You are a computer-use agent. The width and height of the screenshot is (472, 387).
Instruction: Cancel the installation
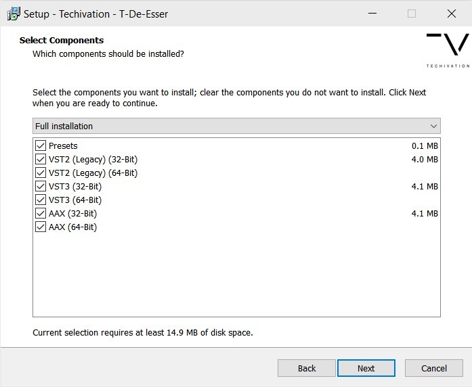pos(433,368)
